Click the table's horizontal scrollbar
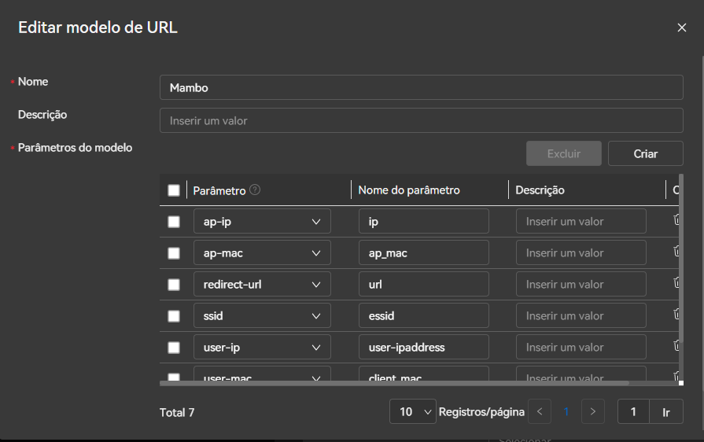The height and width of the screenshot is (442, 704). tap(394, 383)
